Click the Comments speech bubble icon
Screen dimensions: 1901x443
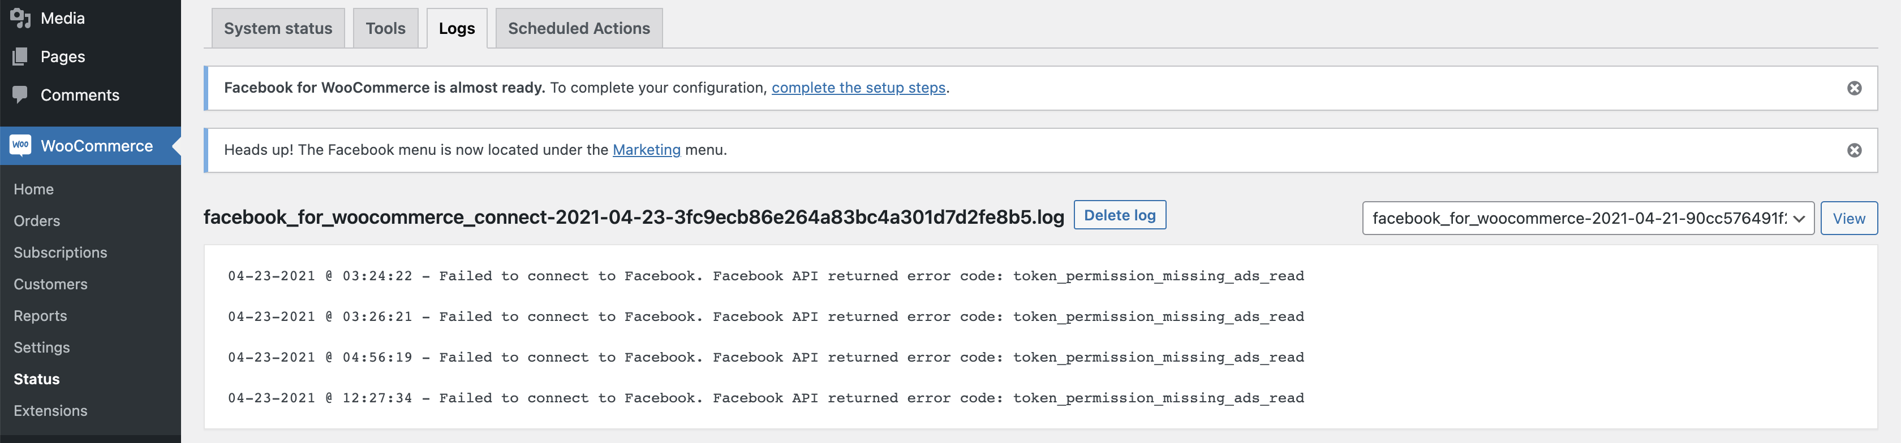20,94
